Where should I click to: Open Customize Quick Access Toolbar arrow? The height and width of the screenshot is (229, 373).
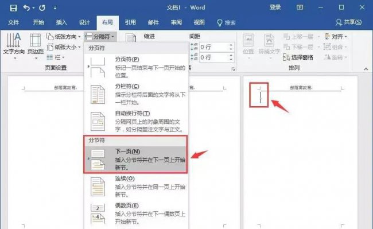point(55,8)
